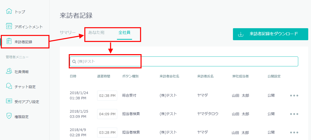Click the visitor search field
Viewport: 311px width, 140px height.
184,61
